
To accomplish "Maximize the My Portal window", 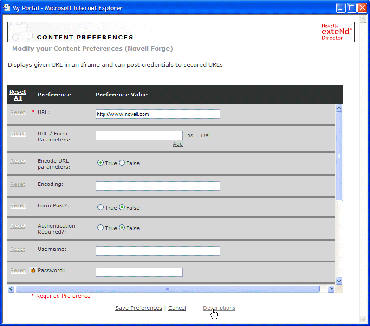I will click(351, 8).
